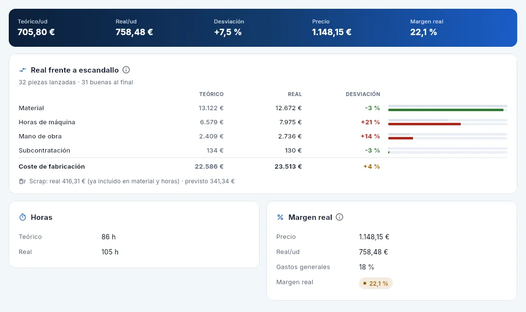Click the green deviation bar in the Material row
The width and height of the screenshot is (526, 312).
point(446,110)
